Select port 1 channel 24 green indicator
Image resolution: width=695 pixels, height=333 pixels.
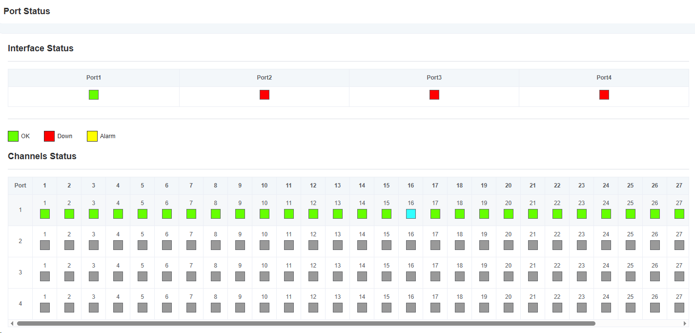[606, 214]
